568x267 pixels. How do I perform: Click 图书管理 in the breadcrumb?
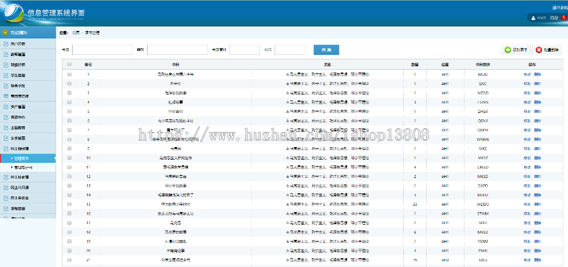[x=92, y=33]
